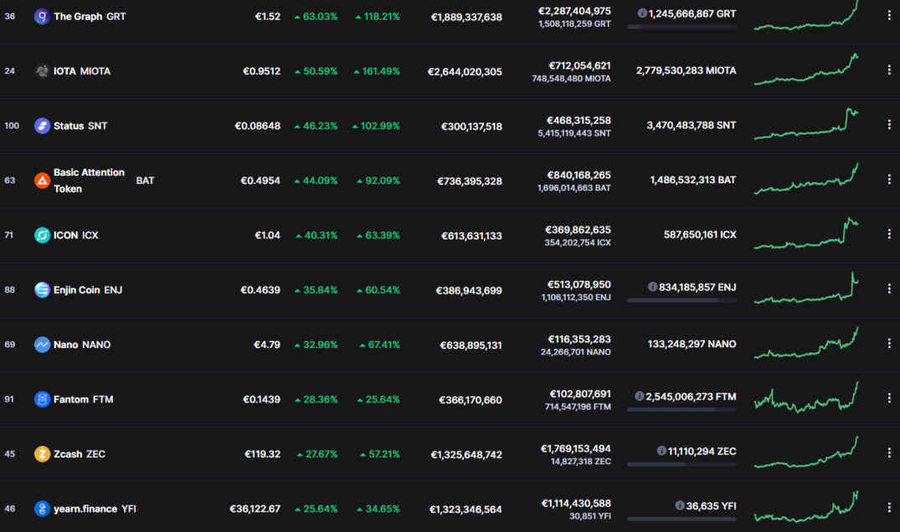
Task: Open the Enjin Coin page link
Action: tap(88, 290)
